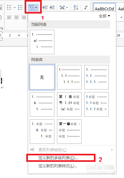Select the I. 标题 A. 标题 list style
This screenshot has width=124, height=178.
[42, 131]
